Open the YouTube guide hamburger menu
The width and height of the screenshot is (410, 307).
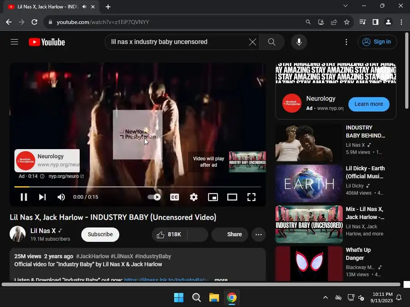(x=14, y=42)
